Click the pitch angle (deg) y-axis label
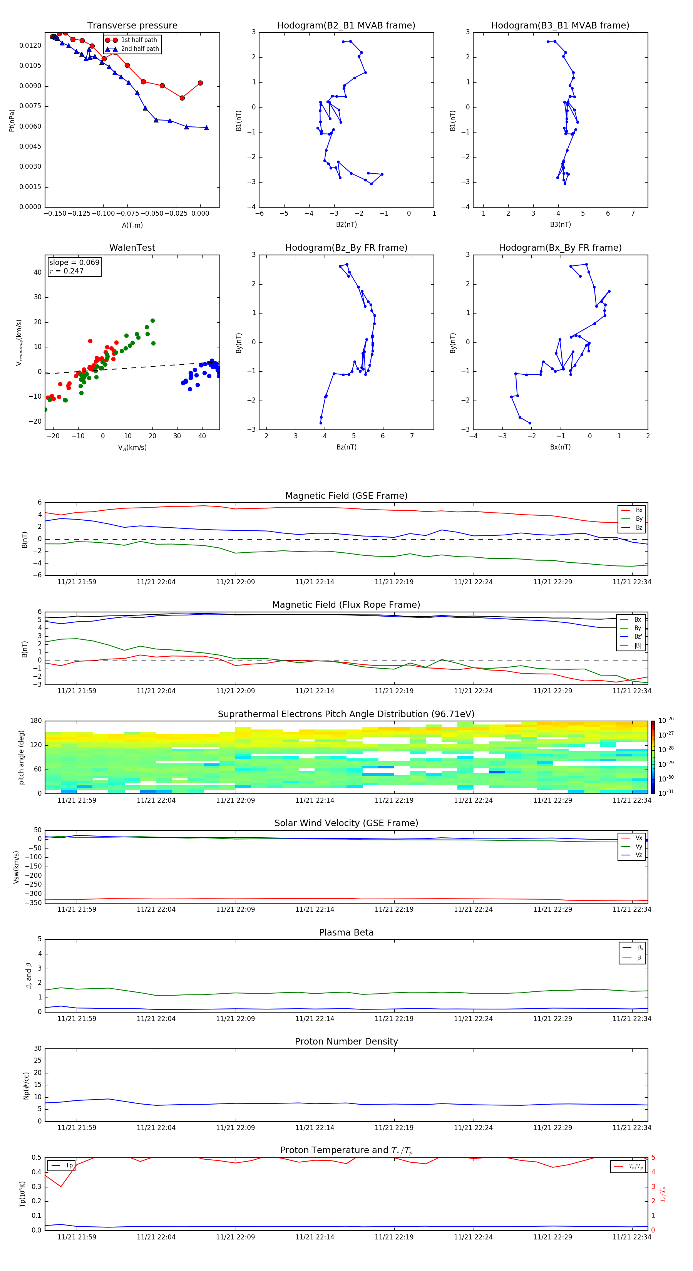 [21, 757]
